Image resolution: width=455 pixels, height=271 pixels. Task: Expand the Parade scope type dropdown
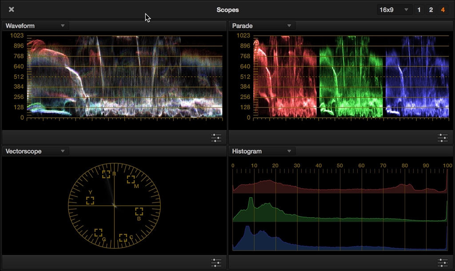tap(289, 26)
